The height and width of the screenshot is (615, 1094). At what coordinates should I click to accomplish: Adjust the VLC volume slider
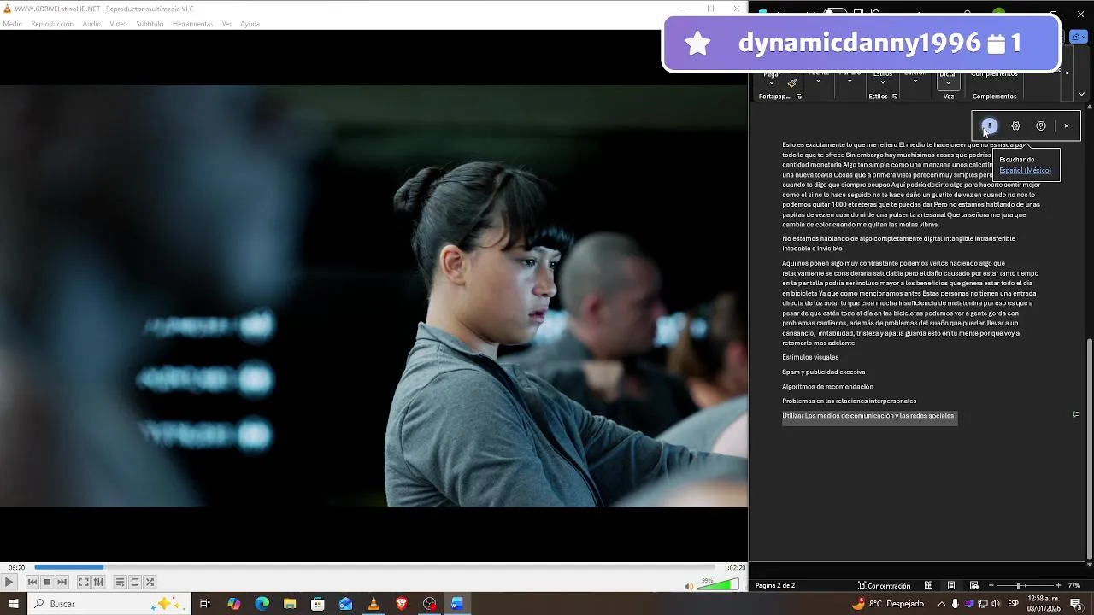718,585
